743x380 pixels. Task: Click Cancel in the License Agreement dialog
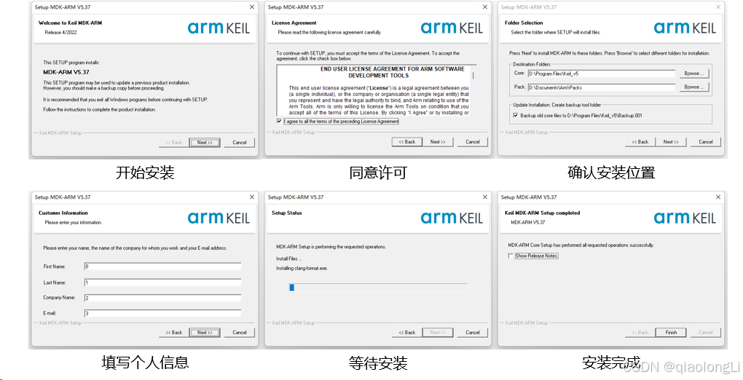[473, 142]
